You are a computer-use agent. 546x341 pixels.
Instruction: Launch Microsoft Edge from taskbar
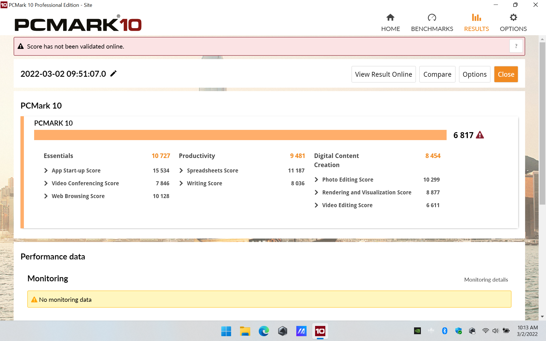click(264, 331)
